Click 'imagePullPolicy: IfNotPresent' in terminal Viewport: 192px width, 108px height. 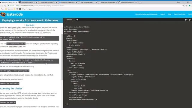tap(83, 77)
